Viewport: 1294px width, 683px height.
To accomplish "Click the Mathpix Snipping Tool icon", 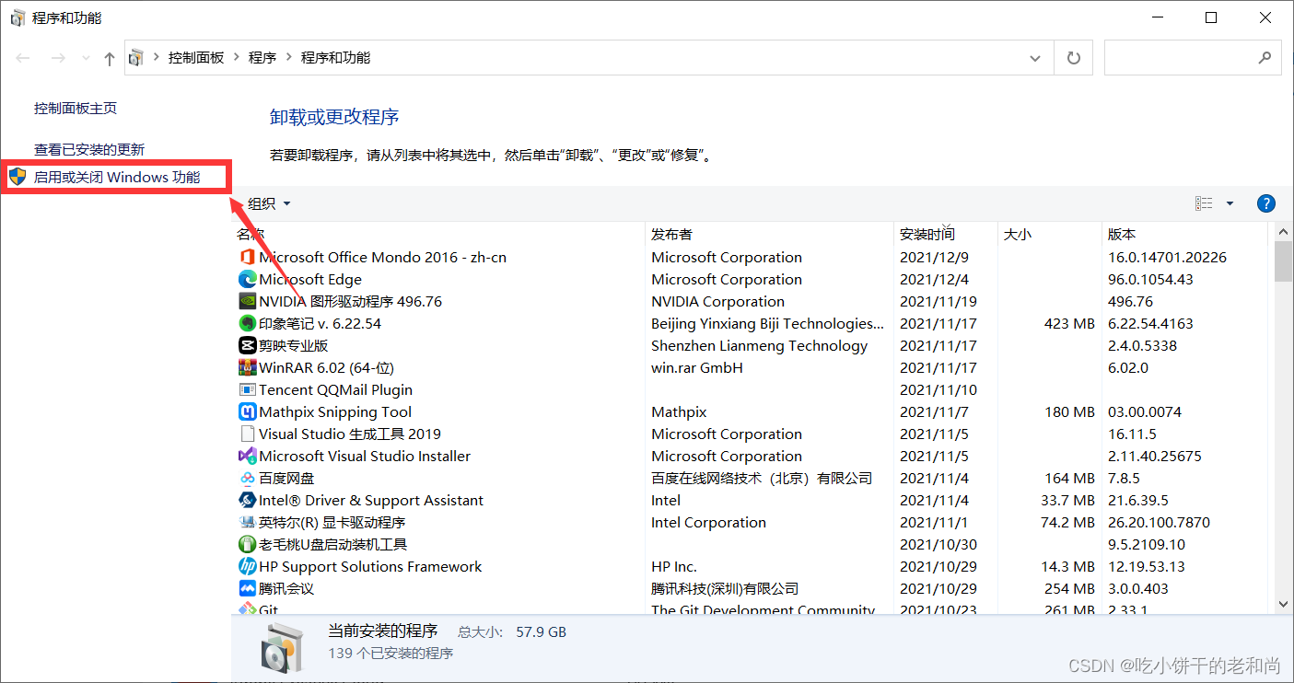I will click(x=247, y=411).
